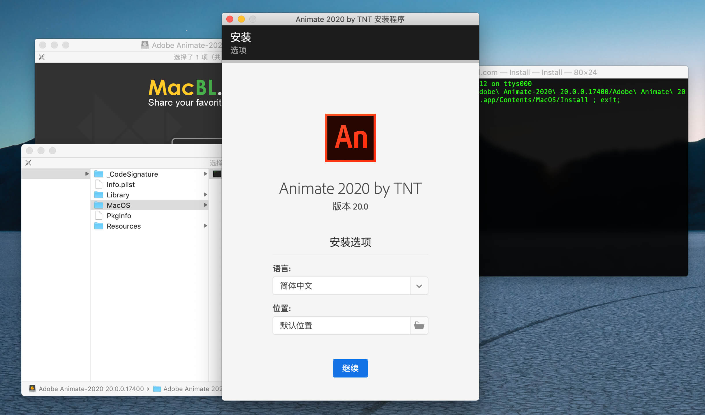The width and height of the screenshot is (705, 415).
Task: Click the browse folder icon for install location
Action: click(419, 326)
